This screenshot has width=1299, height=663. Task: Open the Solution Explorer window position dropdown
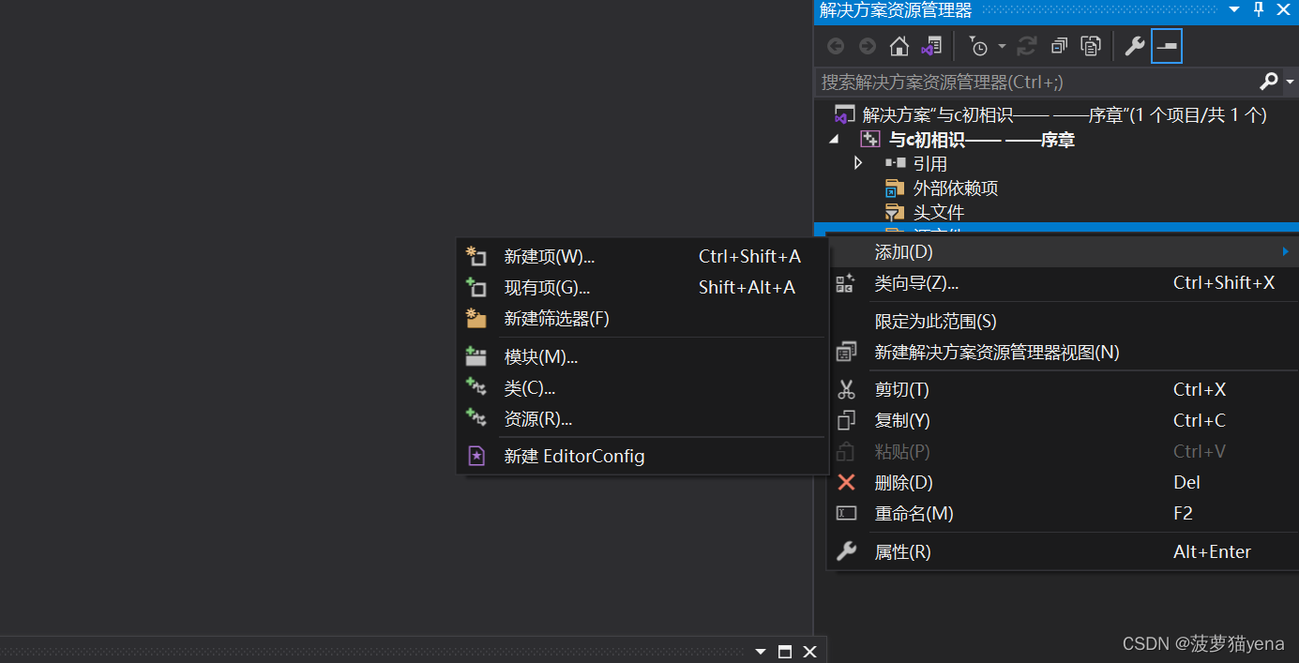[1235, 9]
